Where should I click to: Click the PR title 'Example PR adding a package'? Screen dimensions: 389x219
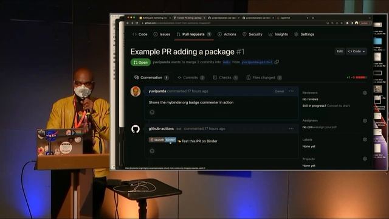click(x=182, y=52)
